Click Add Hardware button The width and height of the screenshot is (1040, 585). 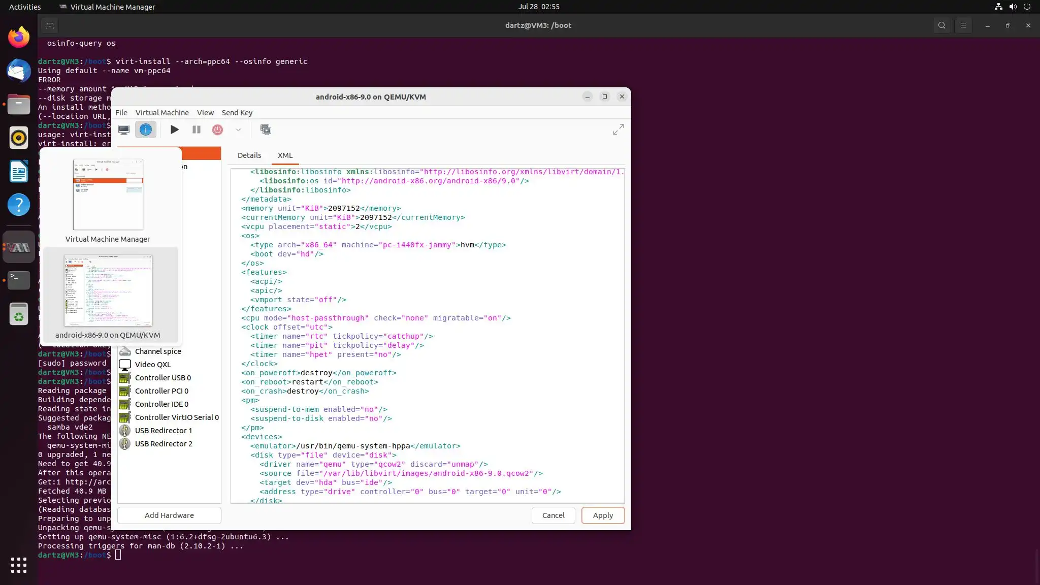[169, 515]
